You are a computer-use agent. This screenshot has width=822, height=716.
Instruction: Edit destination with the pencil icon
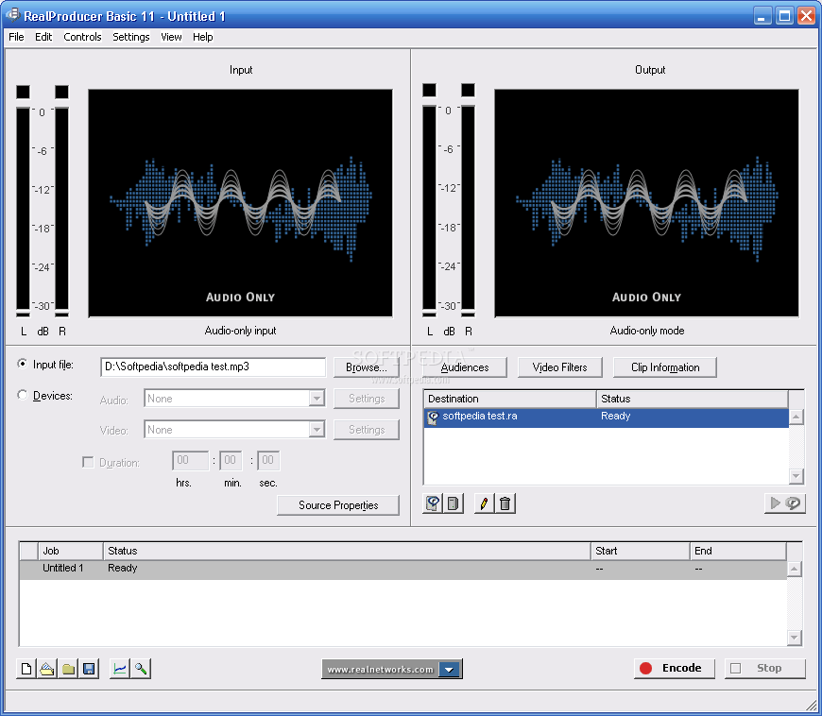(x=484, y=503)
